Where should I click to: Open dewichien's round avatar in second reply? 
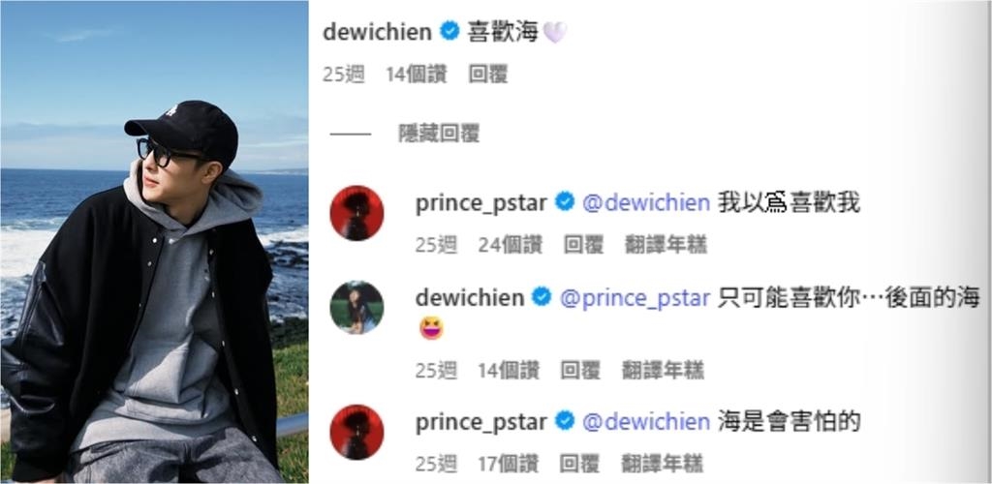(356, 308)
